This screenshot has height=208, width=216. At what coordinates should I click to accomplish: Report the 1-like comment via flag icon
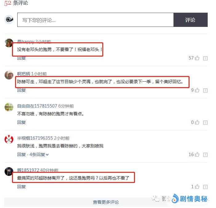pyautogui.click(x=205, y=187)
